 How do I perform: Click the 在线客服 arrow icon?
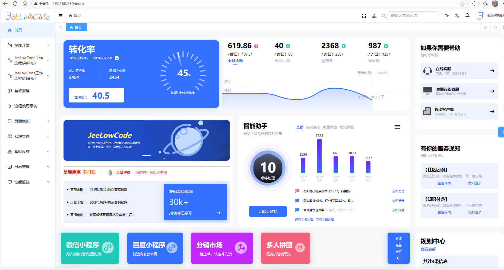[x=492, y=71]
